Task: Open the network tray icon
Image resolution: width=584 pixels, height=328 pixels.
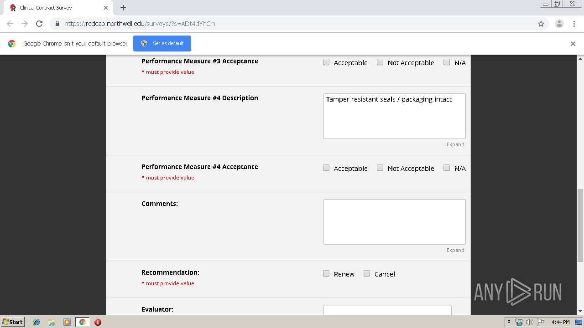Action: pos(519,322)
